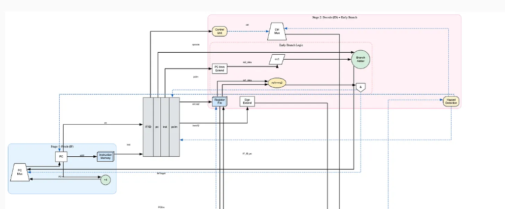Select the IF/ID pipeline register column

(148, 127)
